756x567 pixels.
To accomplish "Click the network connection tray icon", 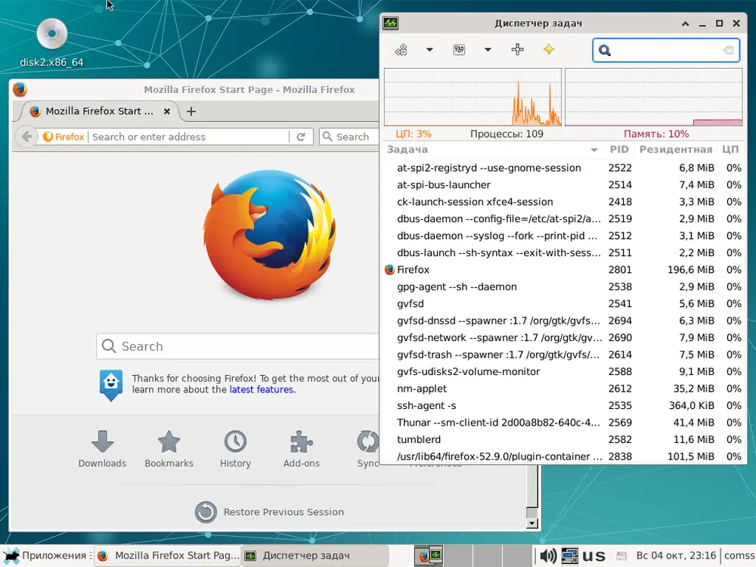I will 569,556.
